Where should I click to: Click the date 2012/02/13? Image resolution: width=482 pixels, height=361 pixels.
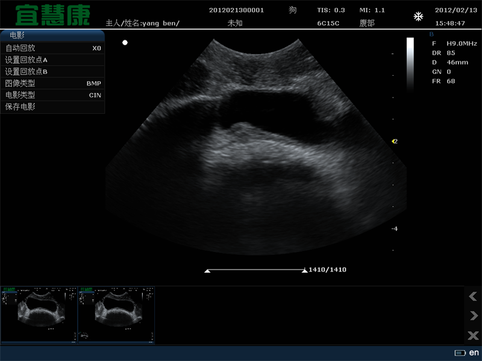point(456,10)
